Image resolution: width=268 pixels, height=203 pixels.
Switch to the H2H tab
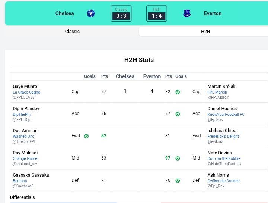click(205, 32)
